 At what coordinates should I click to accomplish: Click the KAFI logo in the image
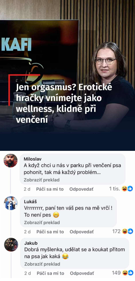(x=16, y=44)
